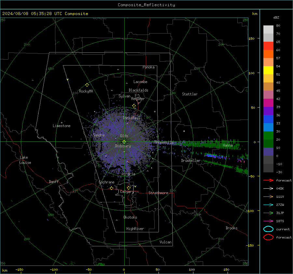Click the Okotoks label
This screenshot has width=293, height=274.
tap(130, 217)
